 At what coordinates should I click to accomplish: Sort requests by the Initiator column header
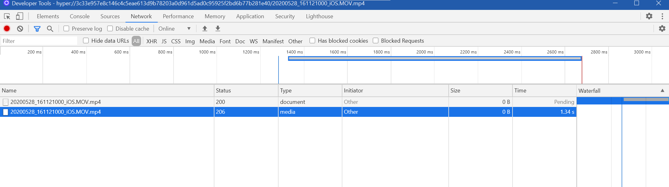395,91
